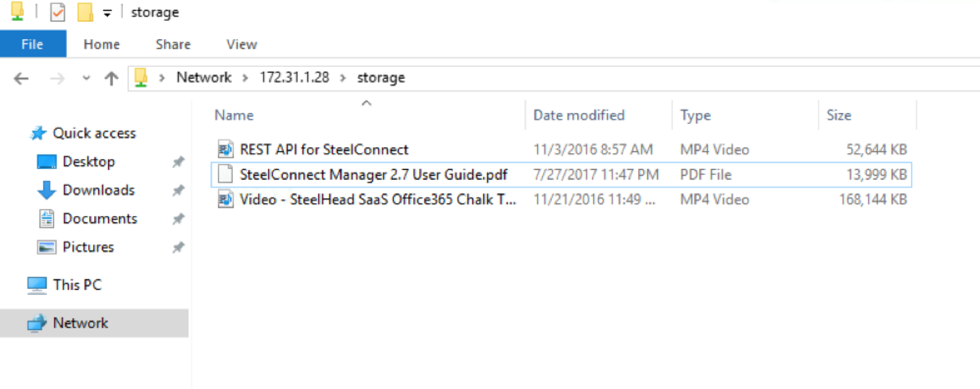Select This PC in navigation pane
The image size is (980, 389).
[x=77, y=285]
